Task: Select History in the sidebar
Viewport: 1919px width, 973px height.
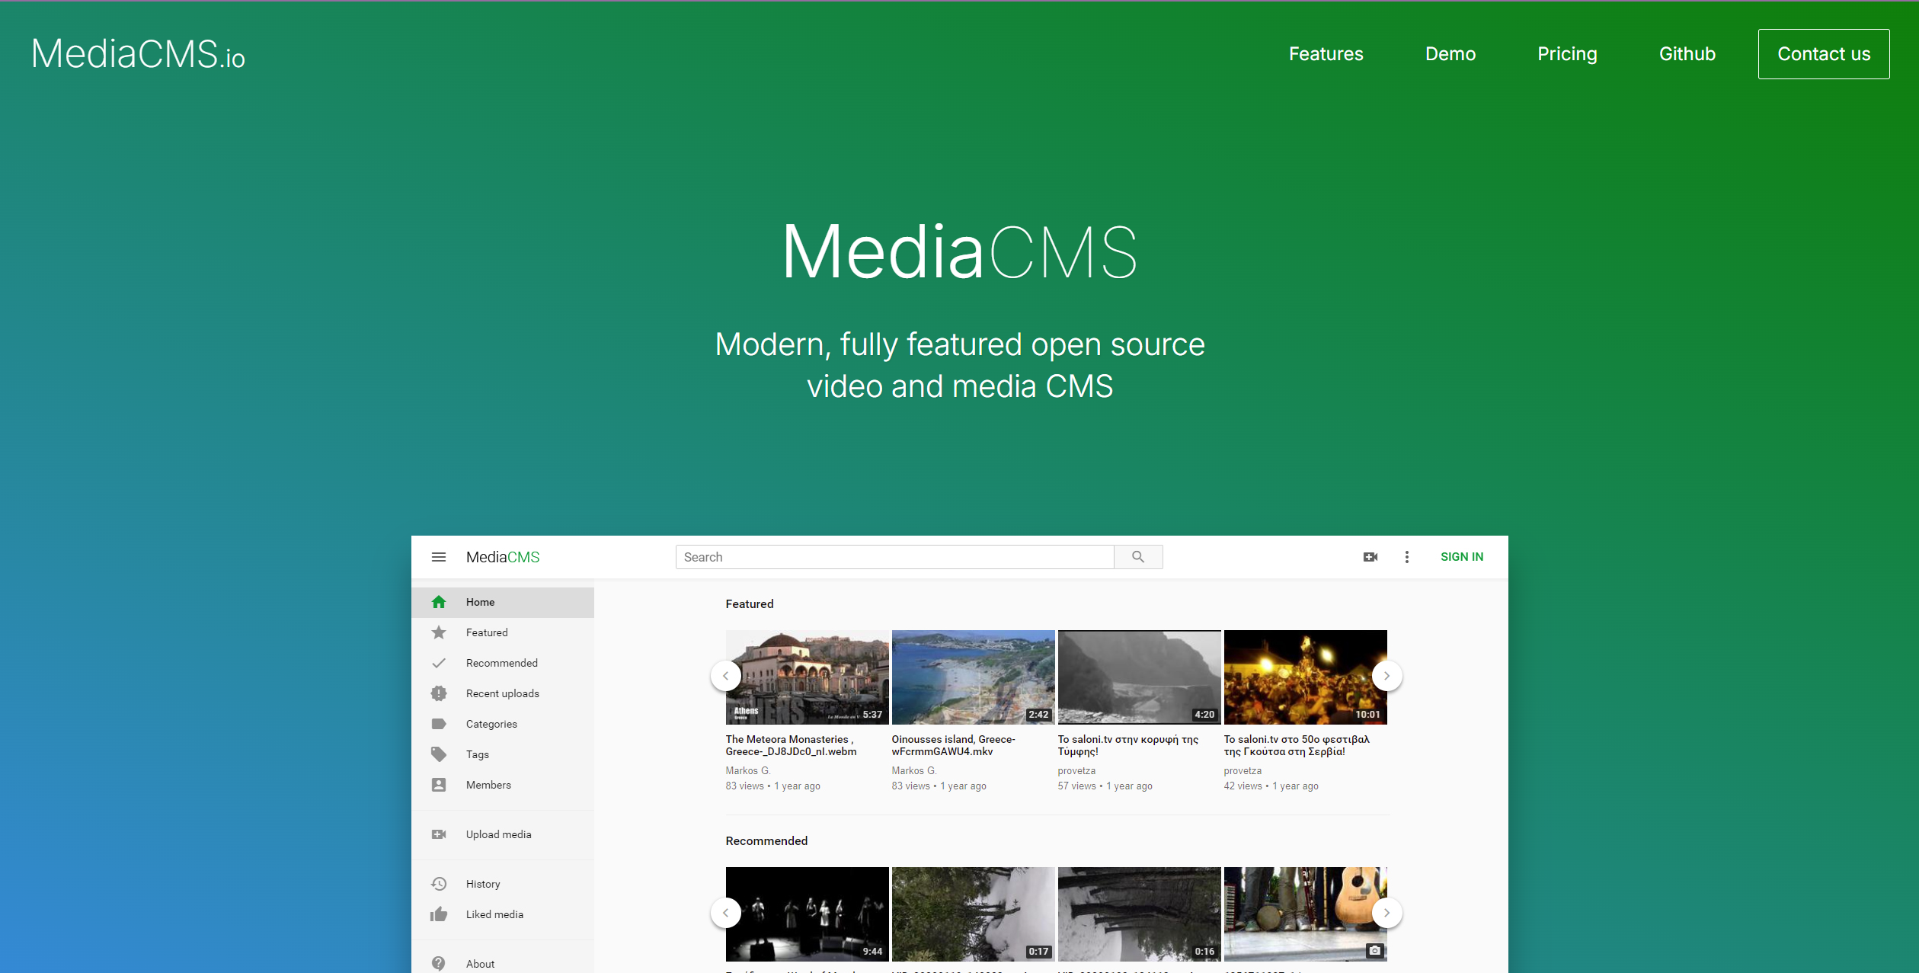Action: (503, 884)
